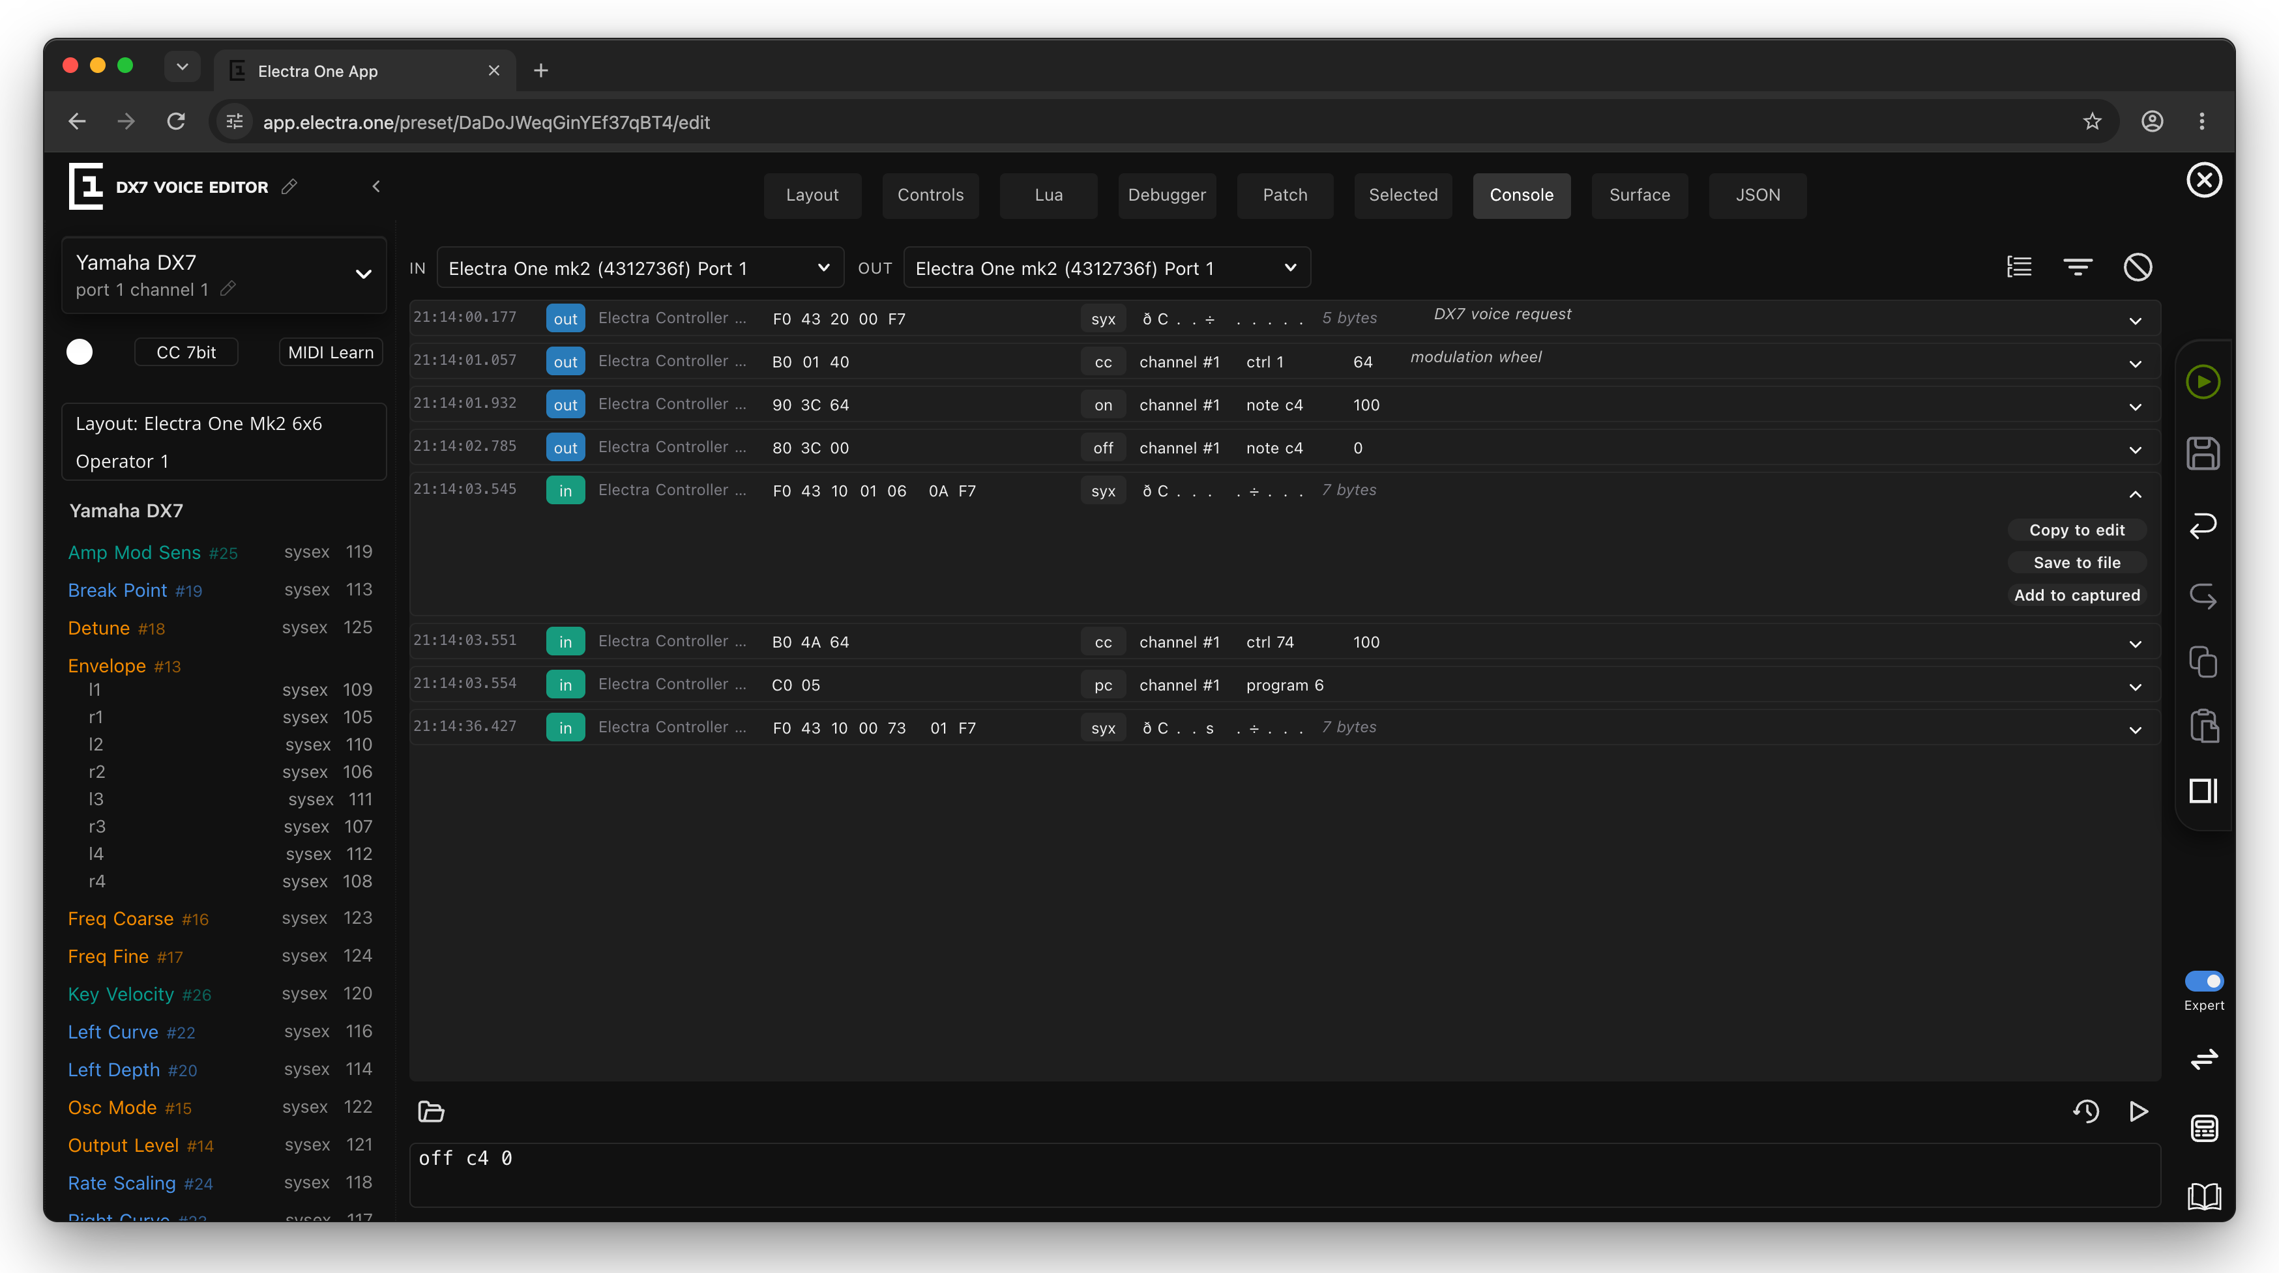This screenshot has width=2279, height=1273.
Task: Switch to the Layout tab
Action: (812, 195)
